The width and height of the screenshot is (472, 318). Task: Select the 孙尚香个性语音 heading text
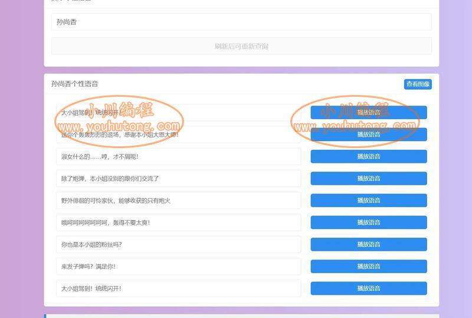pyautogui.click(x=74, y=84)
